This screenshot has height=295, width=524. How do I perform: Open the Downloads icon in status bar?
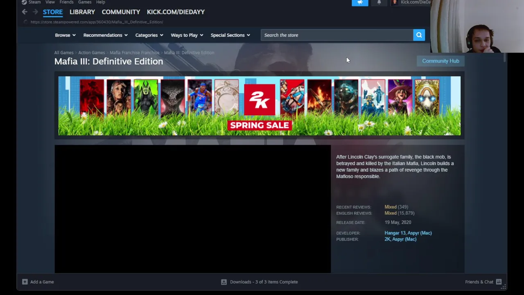pyautogui.click(x=224, y=282)
